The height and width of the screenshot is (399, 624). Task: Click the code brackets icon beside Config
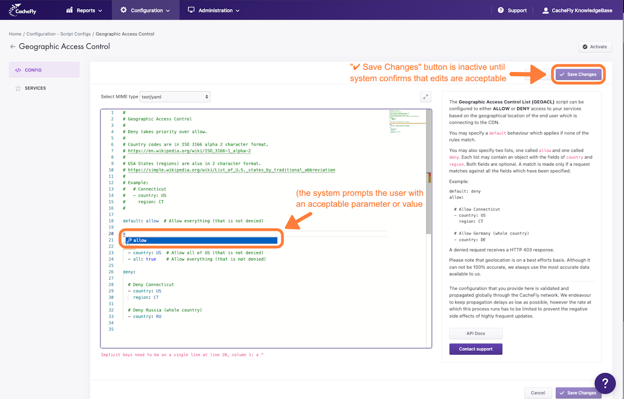coord(18,70)
